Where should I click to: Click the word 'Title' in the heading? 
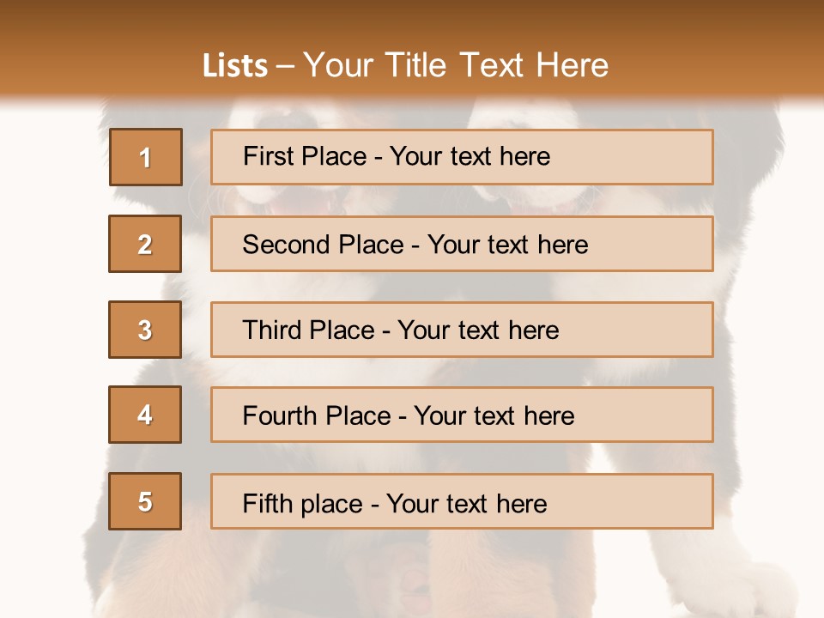tap(415, 65)
